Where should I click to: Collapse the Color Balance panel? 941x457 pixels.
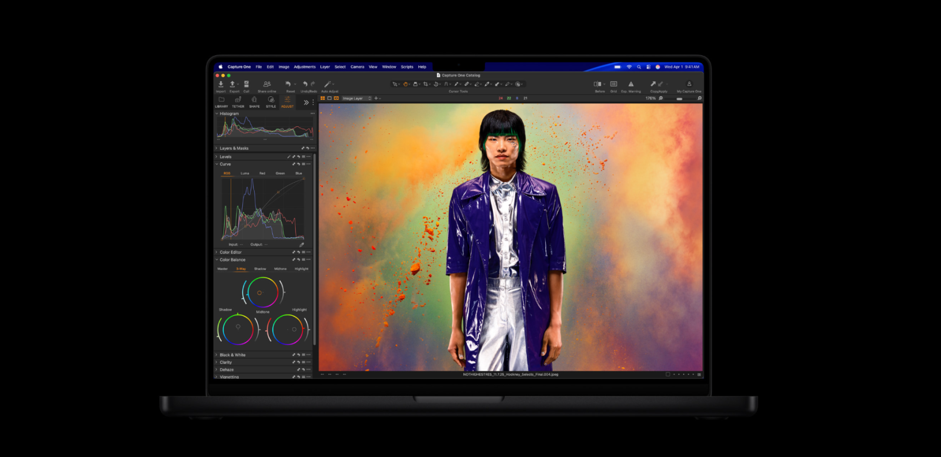tap(216, 260)
